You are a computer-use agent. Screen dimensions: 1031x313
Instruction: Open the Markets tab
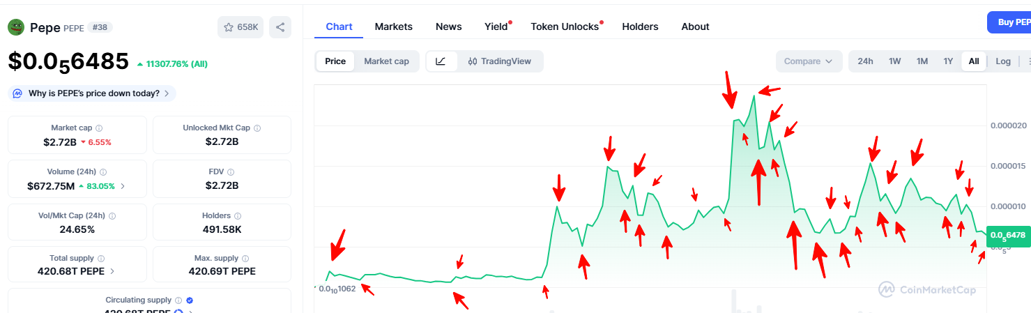click(x=393, y=26)
